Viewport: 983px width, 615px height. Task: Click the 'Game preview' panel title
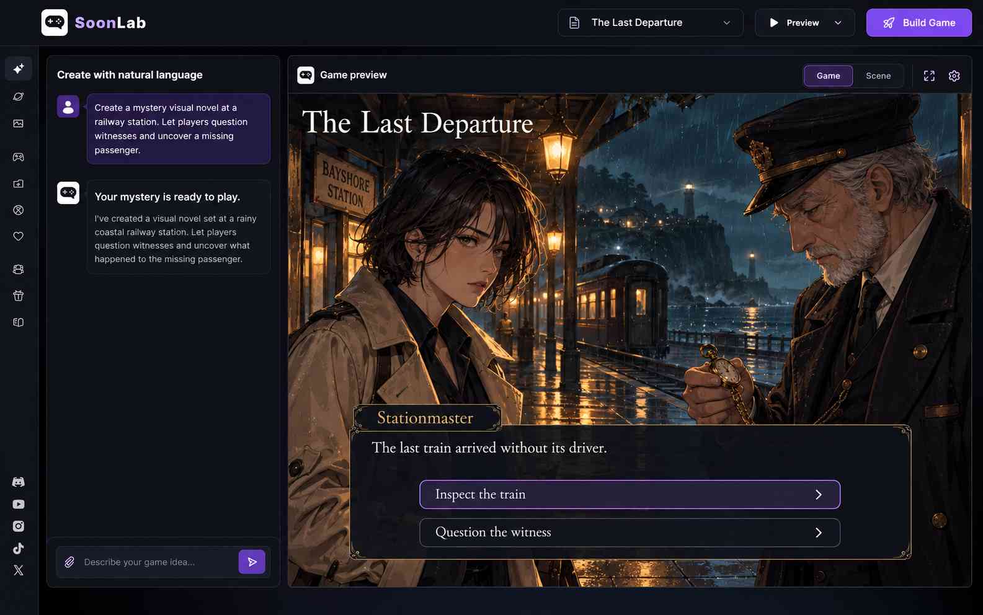point(354,75)
